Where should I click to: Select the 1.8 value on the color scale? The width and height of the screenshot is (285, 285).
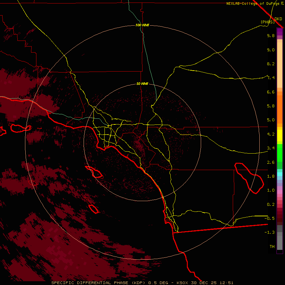click(271, 176)
